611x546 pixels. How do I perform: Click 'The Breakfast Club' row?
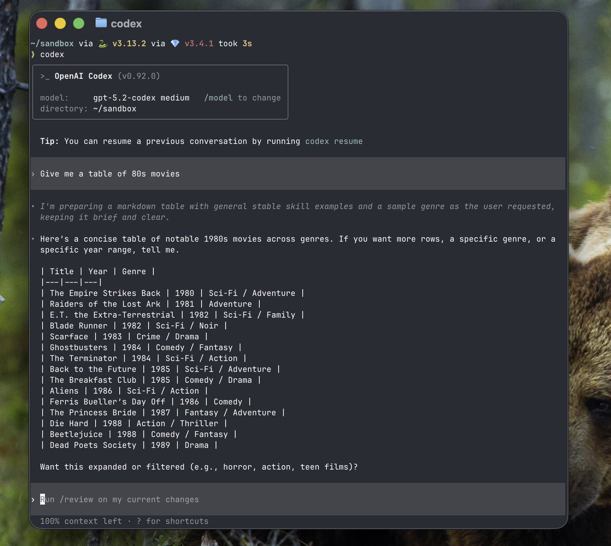pos(151,380)
